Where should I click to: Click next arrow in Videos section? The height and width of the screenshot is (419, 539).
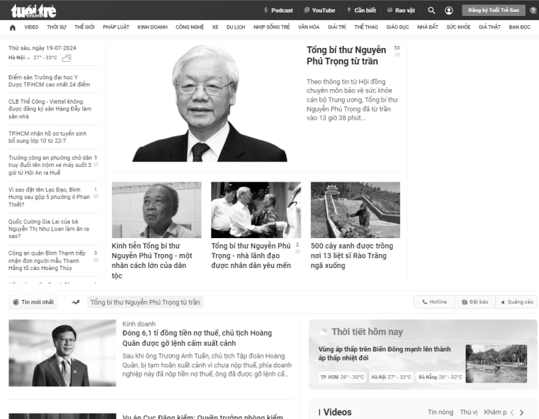coord(521,413)
